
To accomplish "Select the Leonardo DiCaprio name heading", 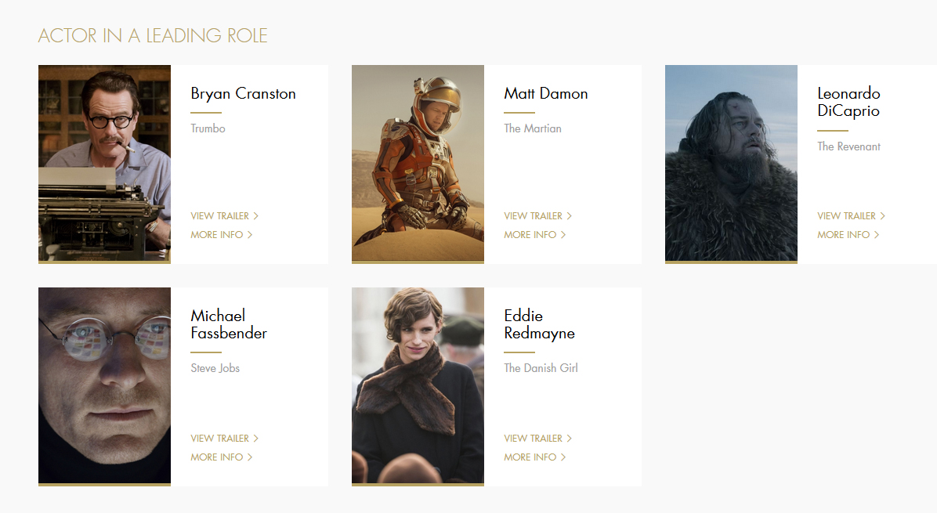I will tap(848, 102).
